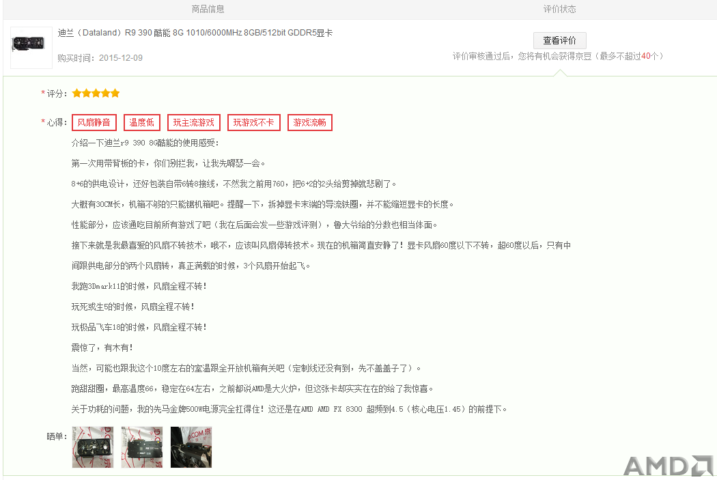
Task: Click line starting 跑甜甜圈，最高温度66
Action: (x=253, y=389)
